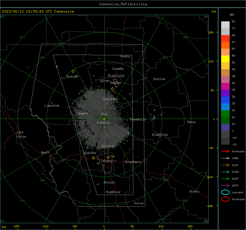Screen dimensions: 246x230
Task: Click the Composite_Reflectivity title
Action: coord(123,4)
